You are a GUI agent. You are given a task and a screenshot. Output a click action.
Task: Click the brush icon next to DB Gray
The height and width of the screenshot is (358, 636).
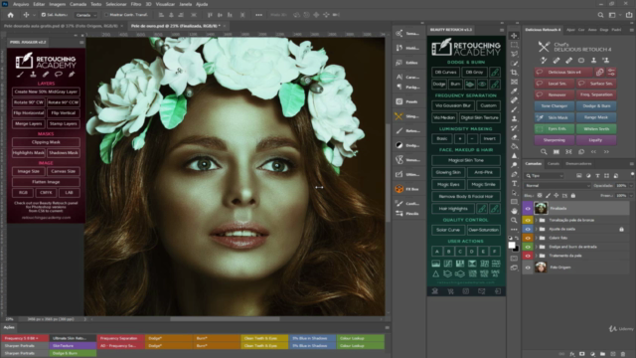click(495, 73)
